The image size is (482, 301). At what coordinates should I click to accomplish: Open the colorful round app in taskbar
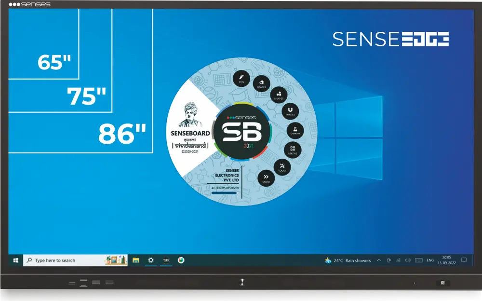tap(181, 260)
